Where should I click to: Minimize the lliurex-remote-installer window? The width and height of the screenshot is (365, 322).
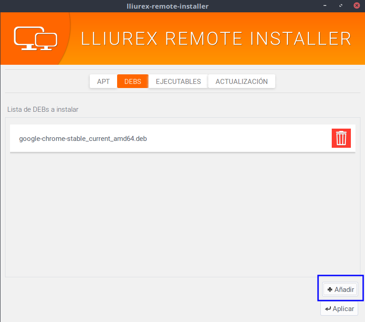tap(325, 6)
